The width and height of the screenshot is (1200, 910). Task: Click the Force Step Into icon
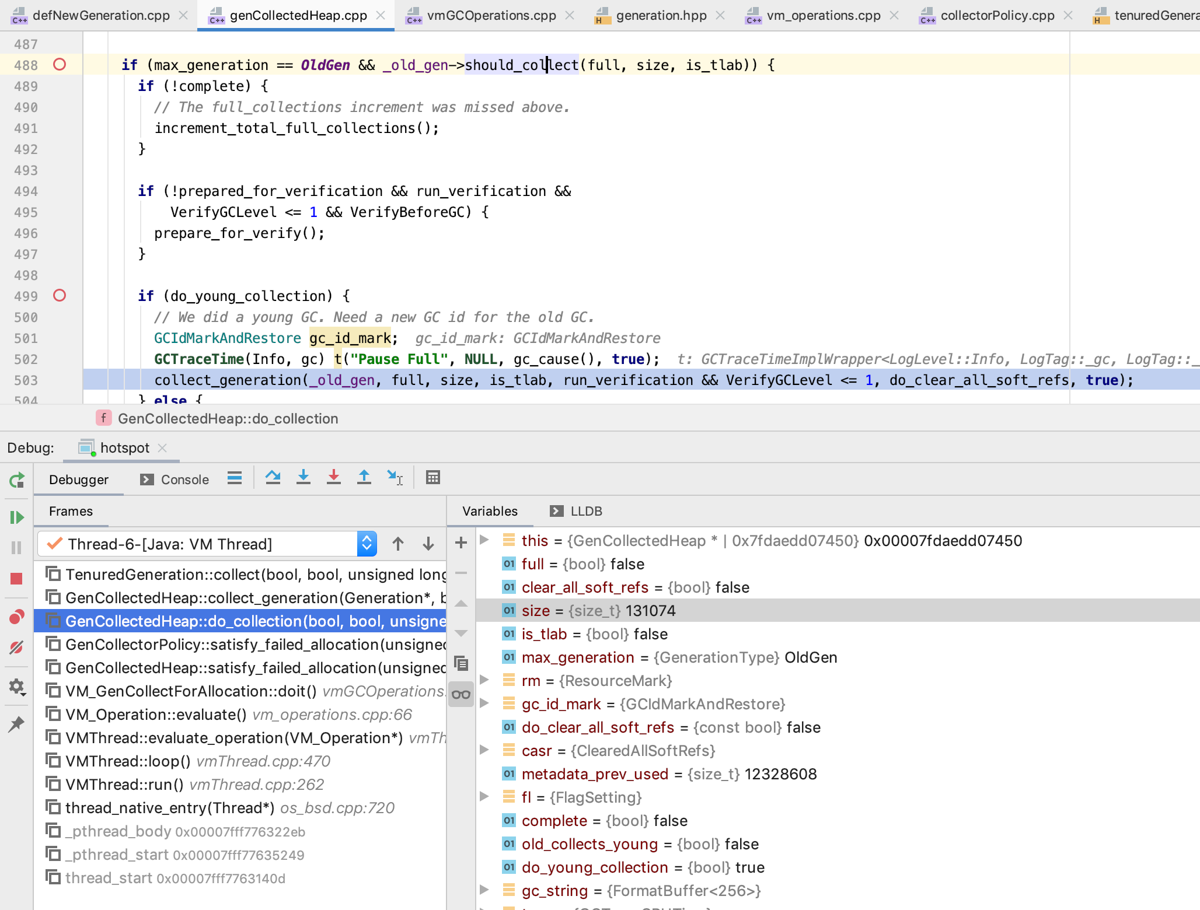pyautogui.click(x=334, y=478)
